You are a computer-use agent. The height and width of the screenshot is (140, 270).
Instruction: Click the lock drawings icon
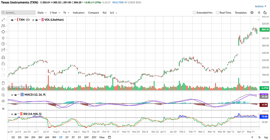3,63
